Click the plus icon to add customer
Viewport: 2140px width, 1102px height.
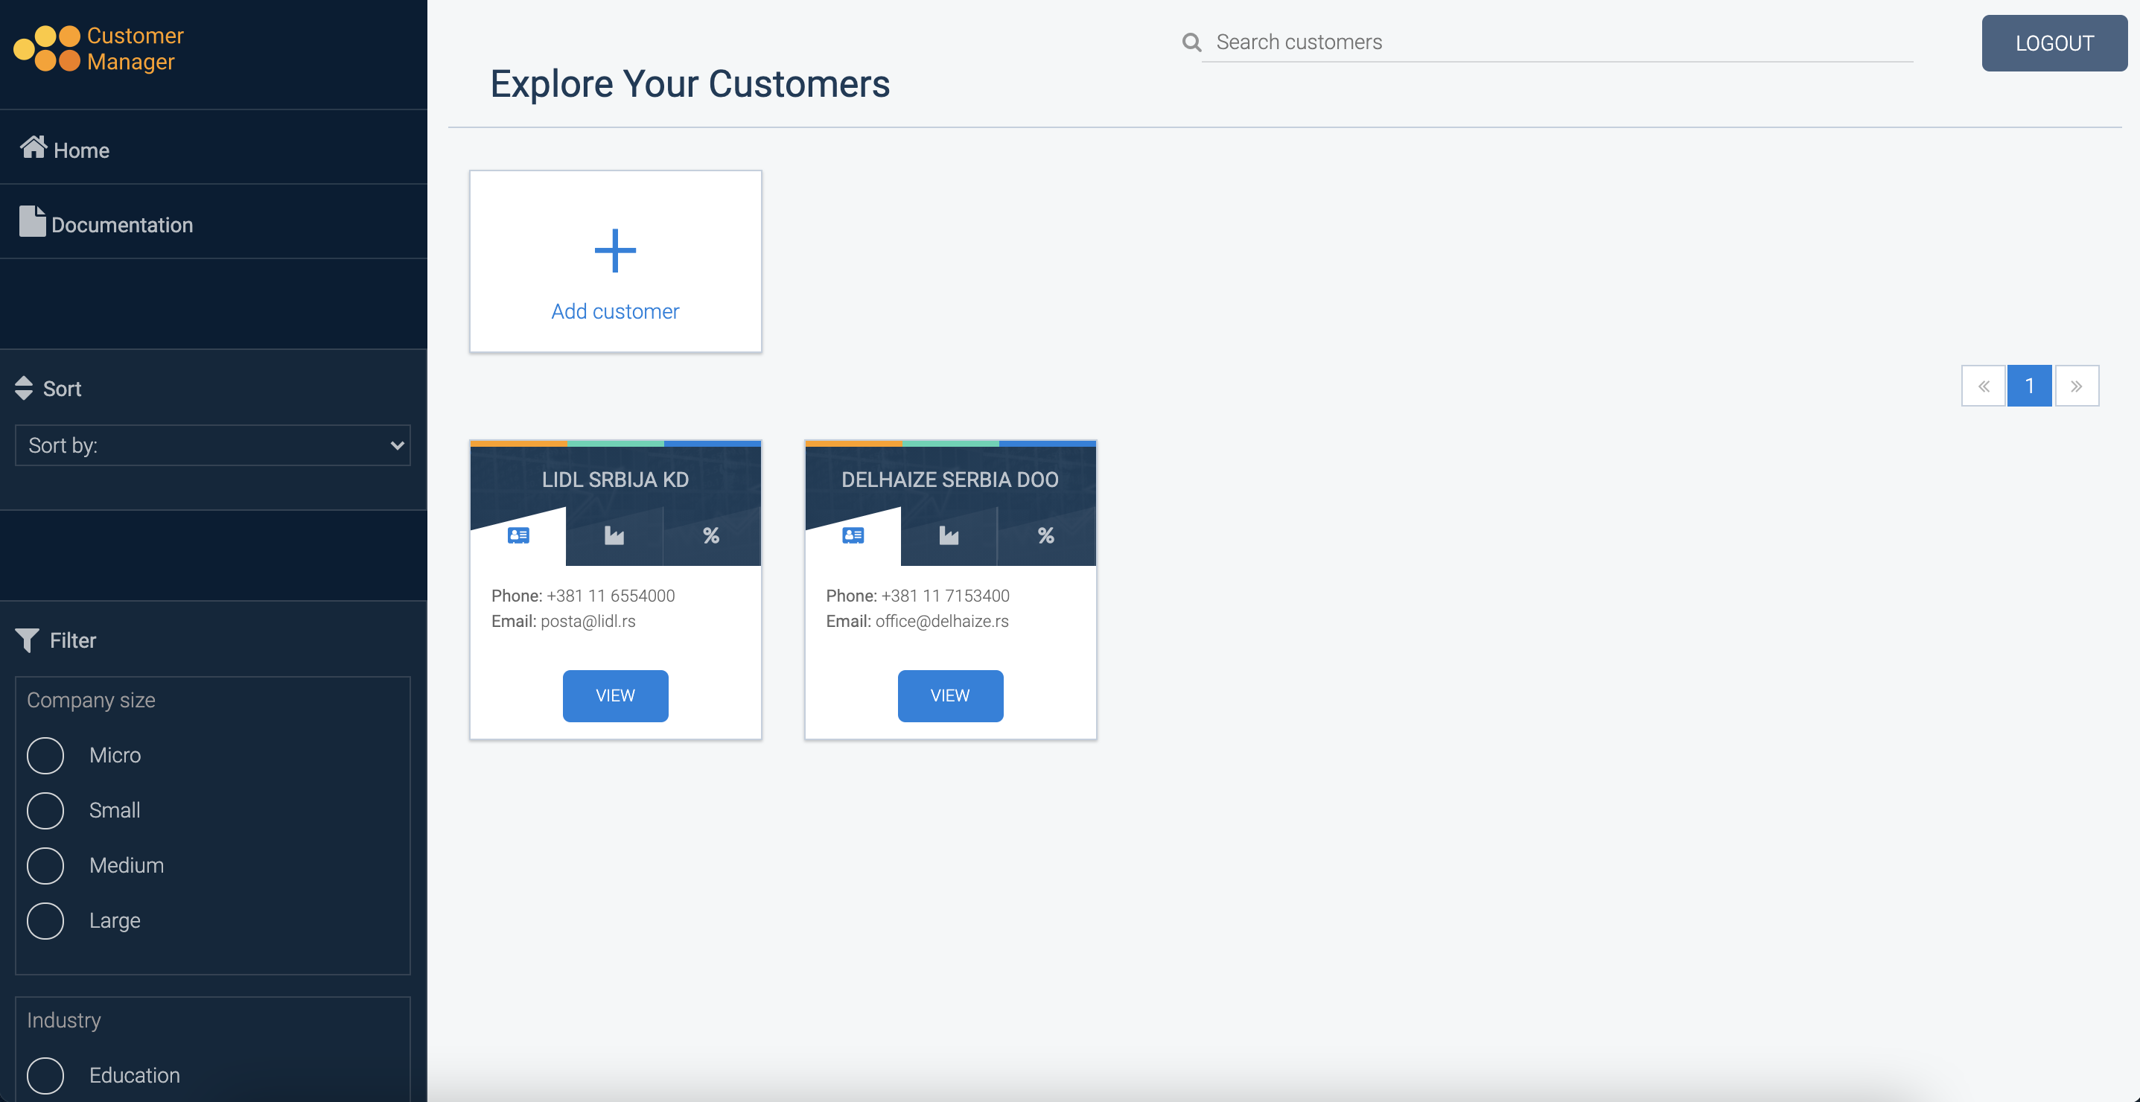pyautogui.click(x=615, y=250)
